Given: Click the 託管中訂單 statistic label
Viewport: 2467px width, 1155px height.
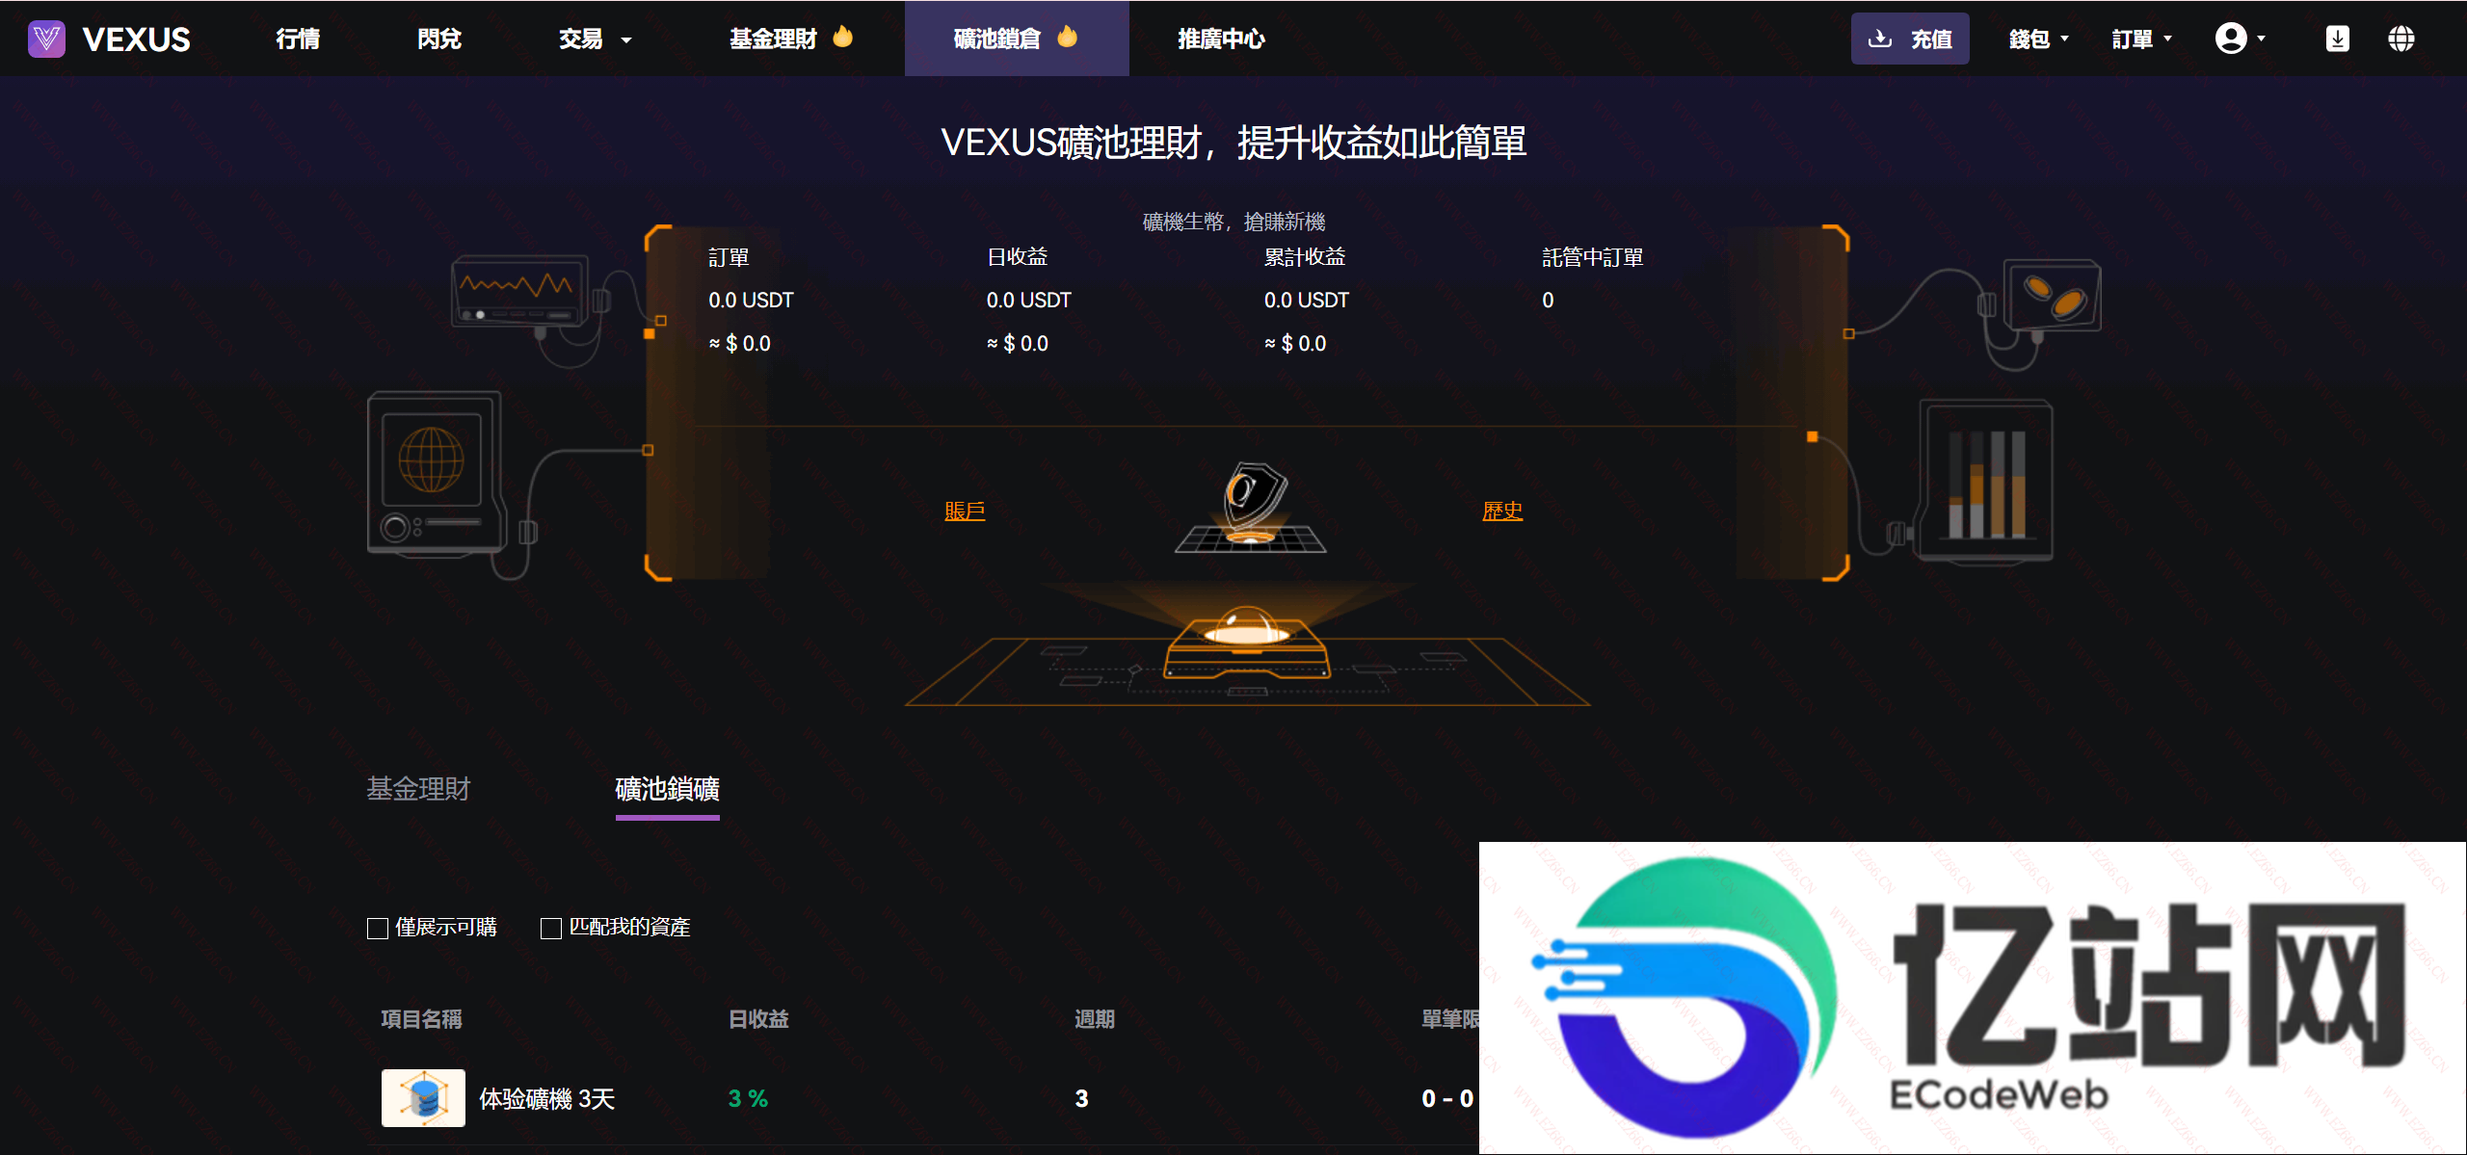Looking at the screenshot, I should pos(1593,257).
